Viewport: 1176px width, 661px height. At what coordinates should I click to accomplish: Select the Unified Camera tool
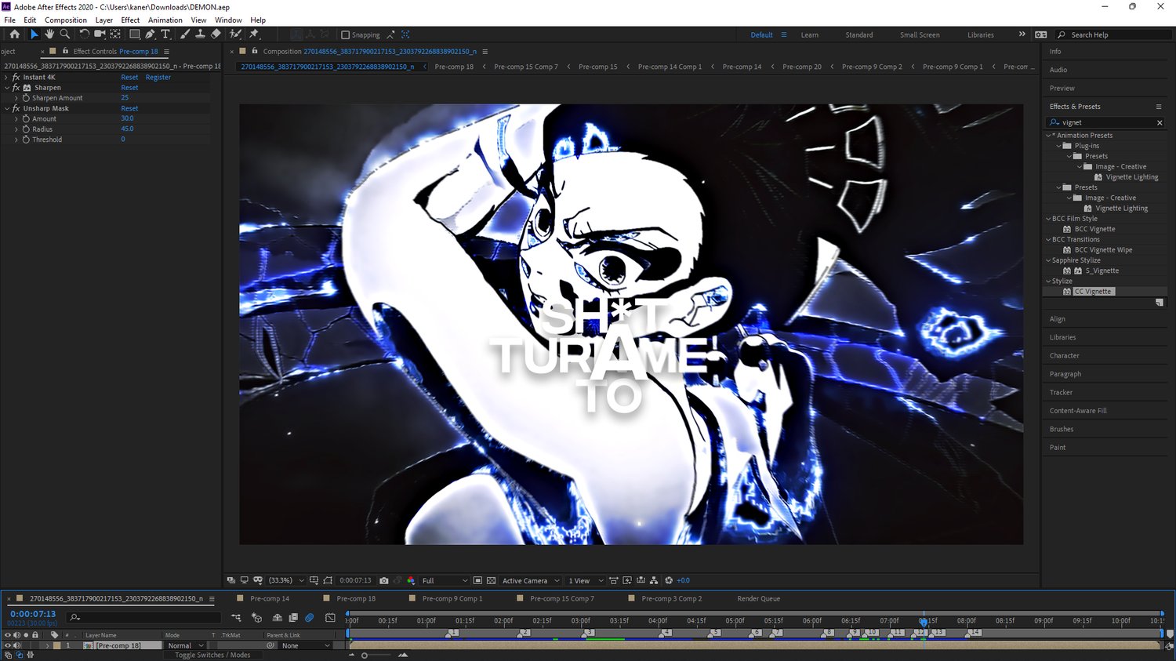[100, 35]
